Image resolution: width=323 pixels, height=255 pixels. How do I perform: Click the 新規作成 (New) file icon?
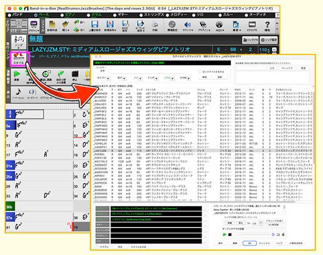click(52, 26)
